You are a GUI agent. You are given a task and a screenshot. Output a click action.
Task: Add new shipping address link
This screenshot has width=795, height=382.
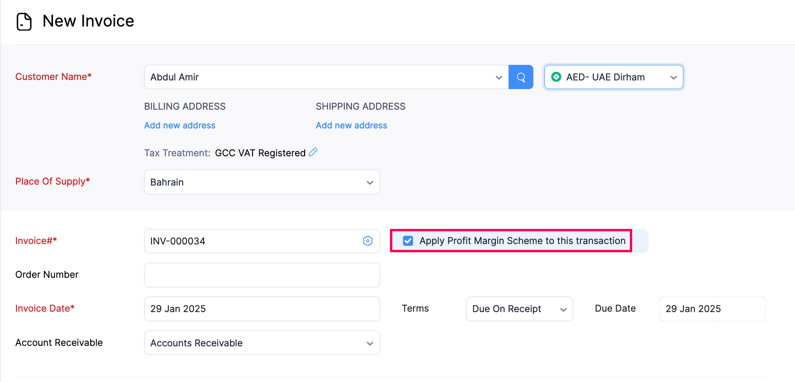pyautogui.click(x=351, y=125)
